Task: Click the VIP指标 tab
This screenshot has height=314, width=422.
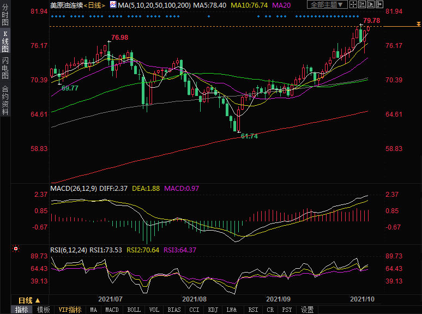Action: (70, 310)
